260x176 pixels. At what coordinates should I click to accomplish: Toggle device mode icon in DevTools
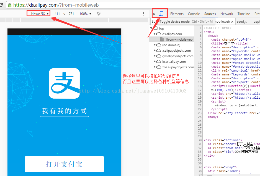(161, 14)
